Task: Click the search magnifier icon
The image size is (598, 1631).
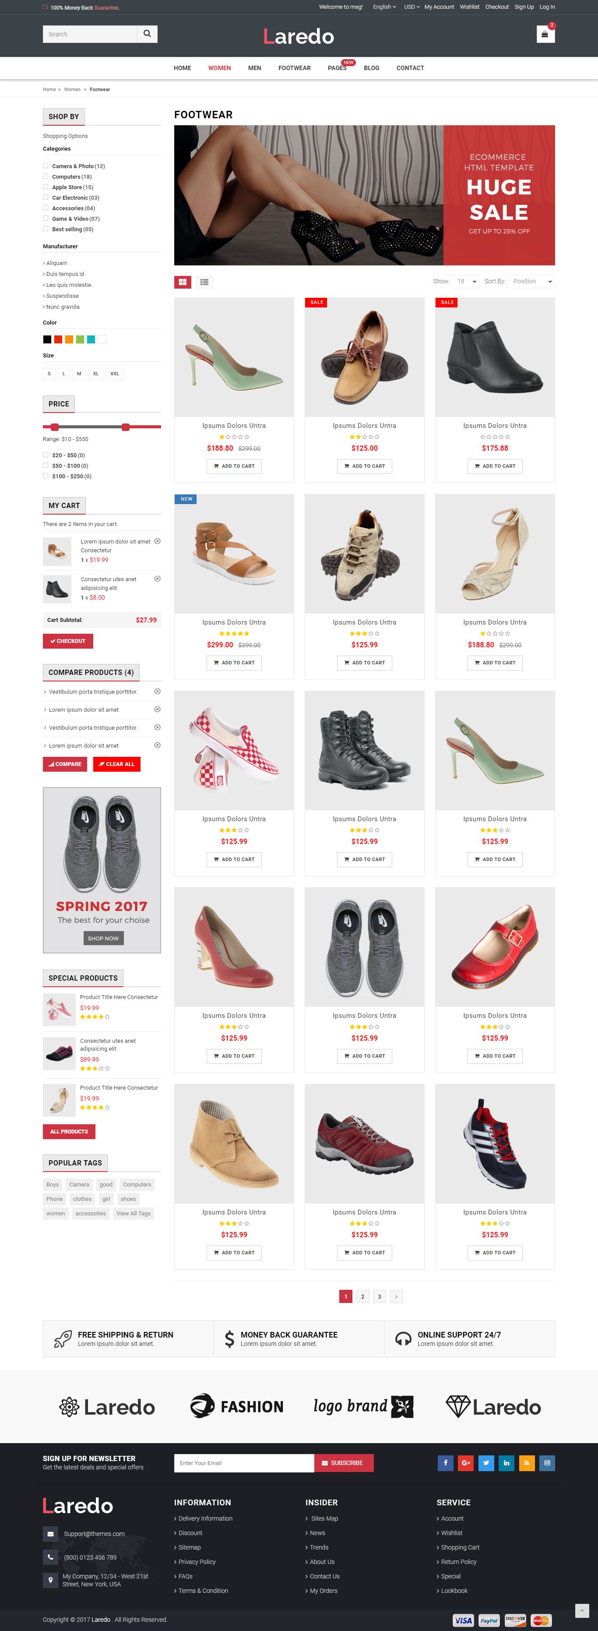Action: (147, 34)
